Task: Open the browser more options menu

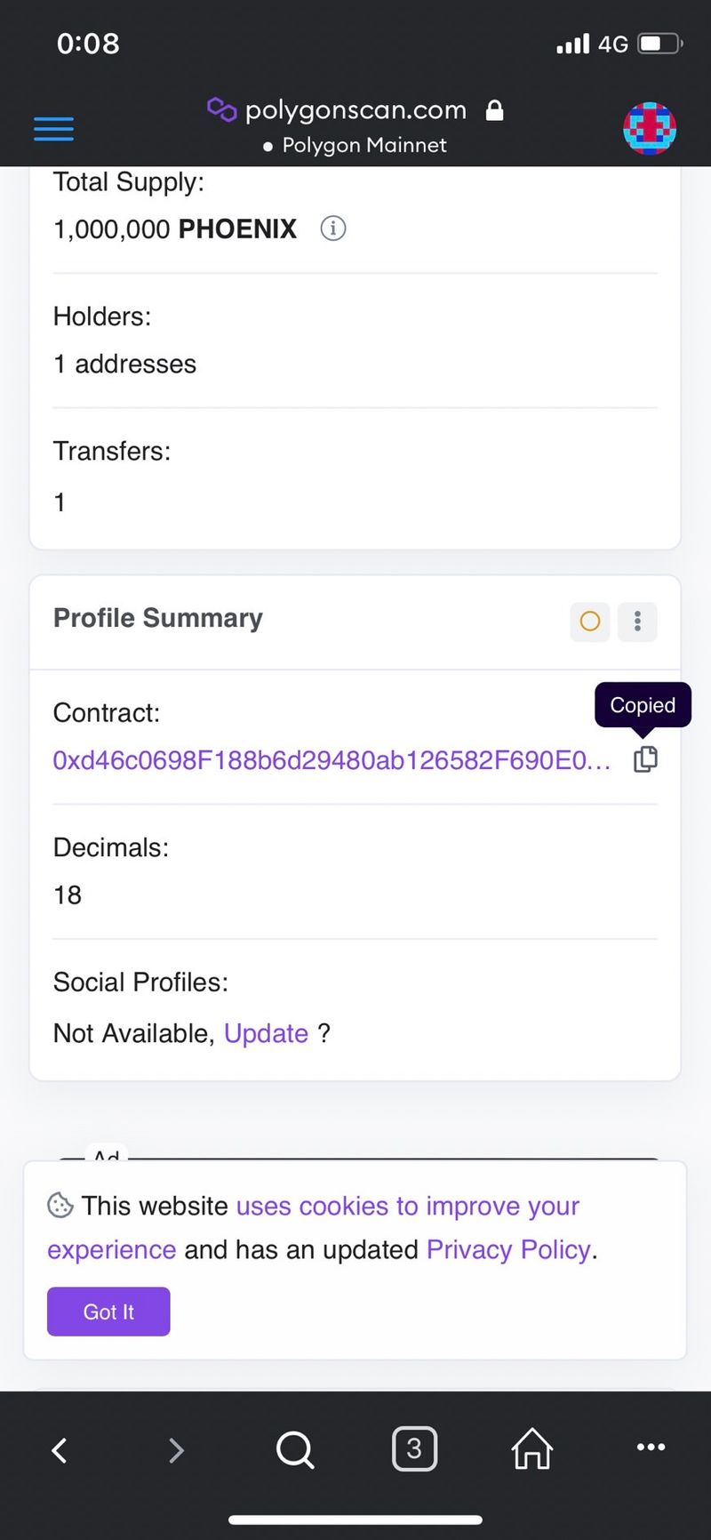Action: [x=651, y=1448]
